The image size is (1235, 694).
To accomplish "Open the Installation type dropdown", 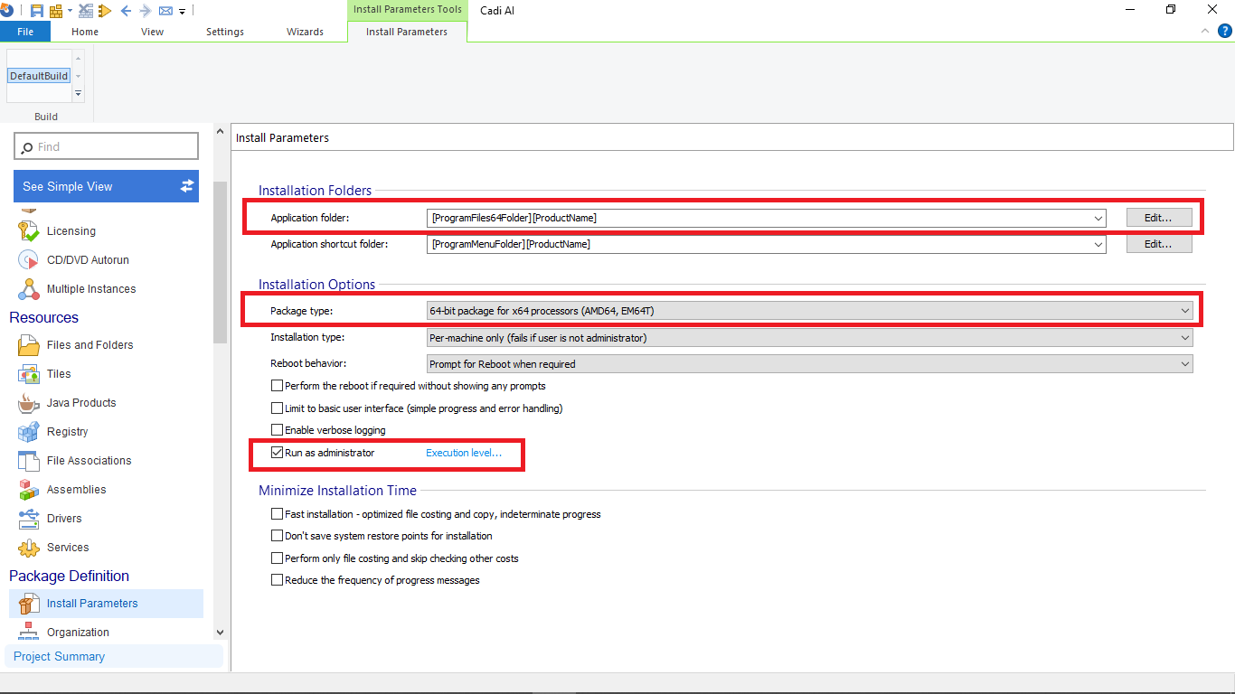I will point(1185,338).
